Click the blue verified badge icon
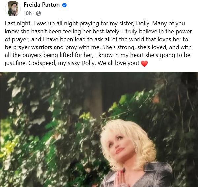 pyautogui.click(x=64, y=5)
